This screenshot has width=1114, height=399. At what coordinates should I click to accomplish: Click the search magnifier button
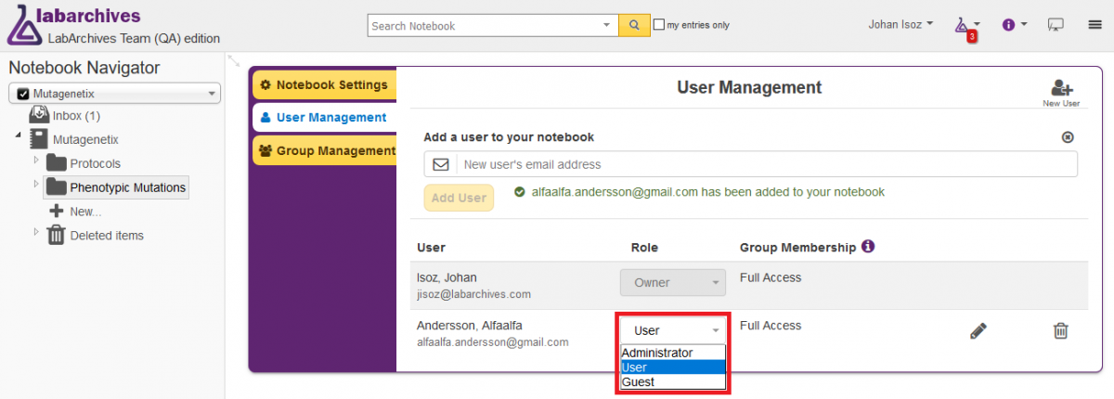click(634, 25)
